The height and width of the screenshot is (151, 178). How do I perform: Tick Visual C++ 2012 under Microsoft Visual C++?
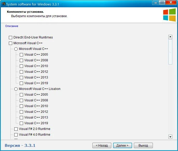click(x=21, y=72)
